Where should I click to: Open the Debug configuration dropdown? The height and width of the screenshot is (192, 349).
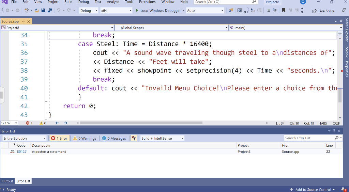(x=89, y=11)
